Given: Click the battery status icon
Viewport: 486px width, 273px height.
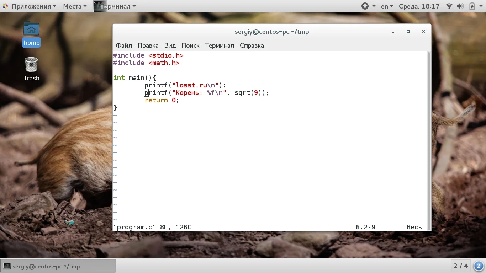Looking at the screenshot, I should 472,6.
